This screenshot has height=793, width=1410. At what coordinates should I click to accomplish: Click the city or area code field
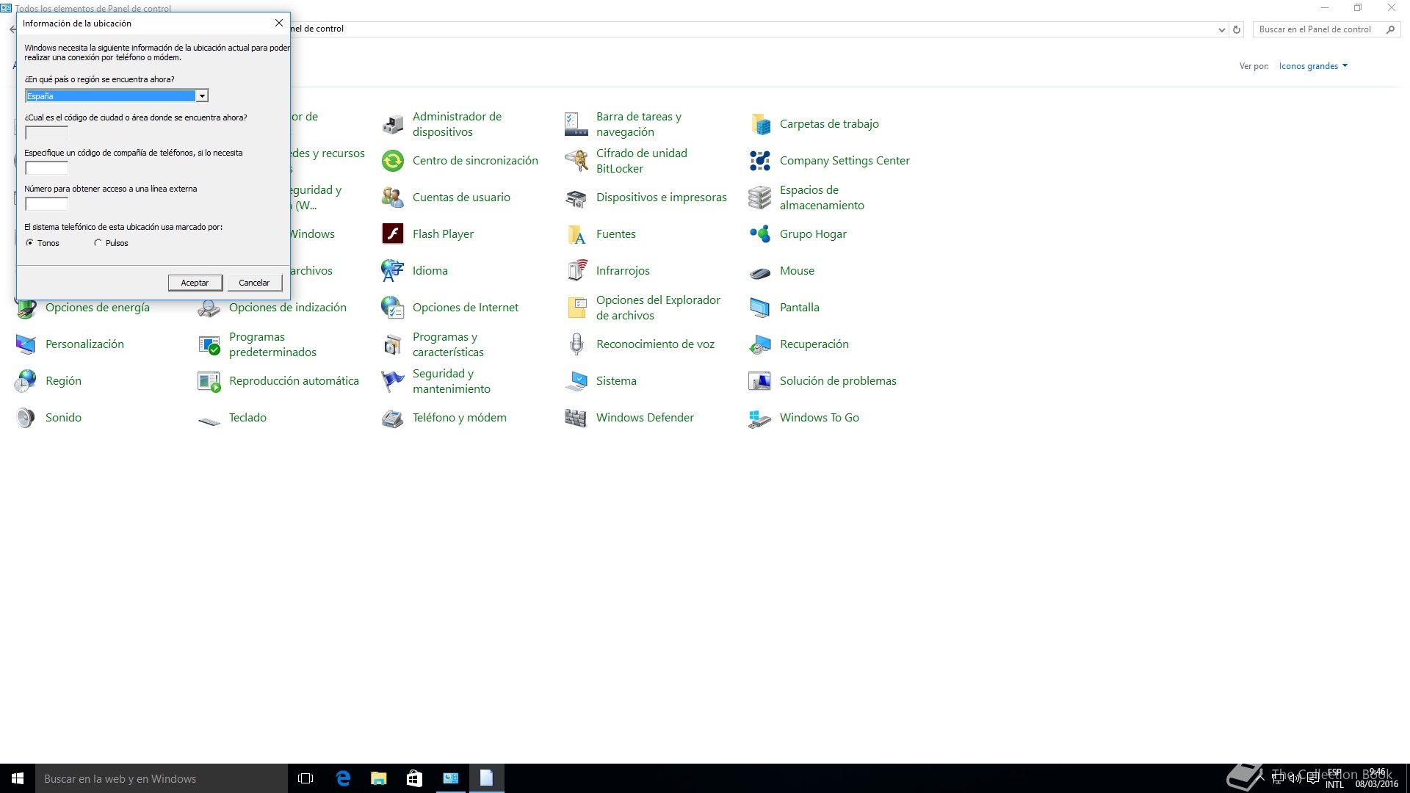pyautogui.click(x=46, y=133)
